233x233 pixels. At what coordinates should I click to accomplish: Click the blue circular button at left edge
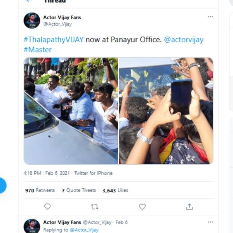[2, 186]
